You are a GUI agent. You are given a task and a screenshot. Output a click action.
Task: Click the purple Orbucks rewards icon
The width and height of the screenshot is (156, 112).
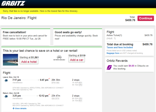109,67
